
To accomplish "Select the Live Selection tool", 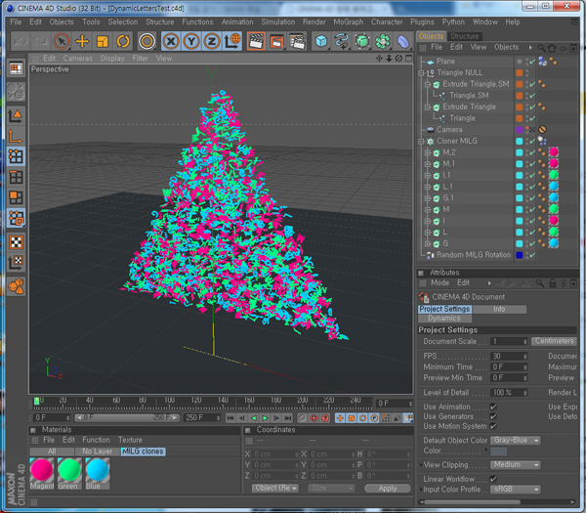I will [62, 41].
